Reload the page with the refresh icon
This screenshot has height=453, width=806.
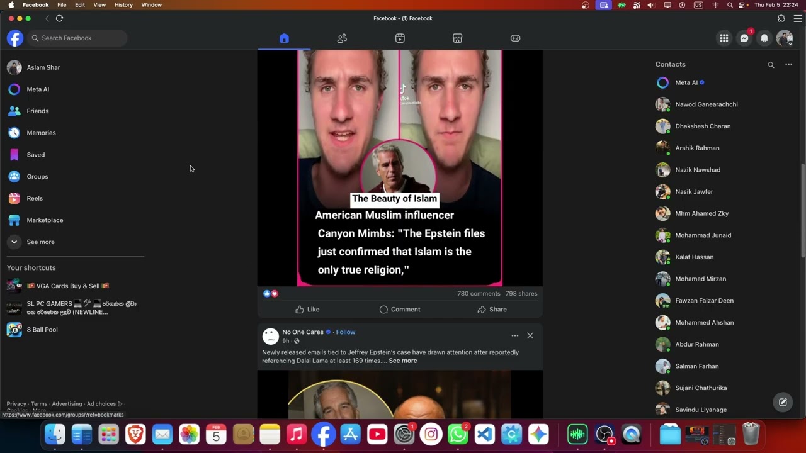click(x=59, y=18)
